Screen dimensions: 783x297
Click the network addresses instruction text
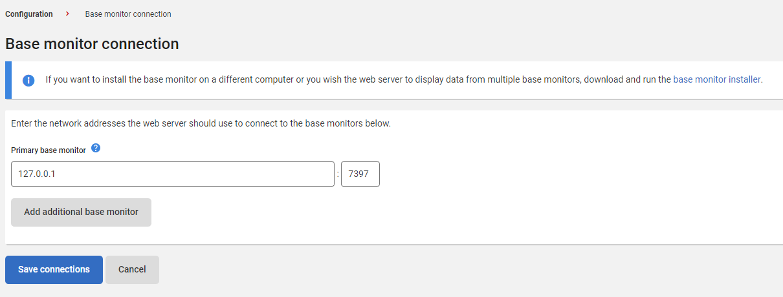pyautogui.click(x=201, y=123)
